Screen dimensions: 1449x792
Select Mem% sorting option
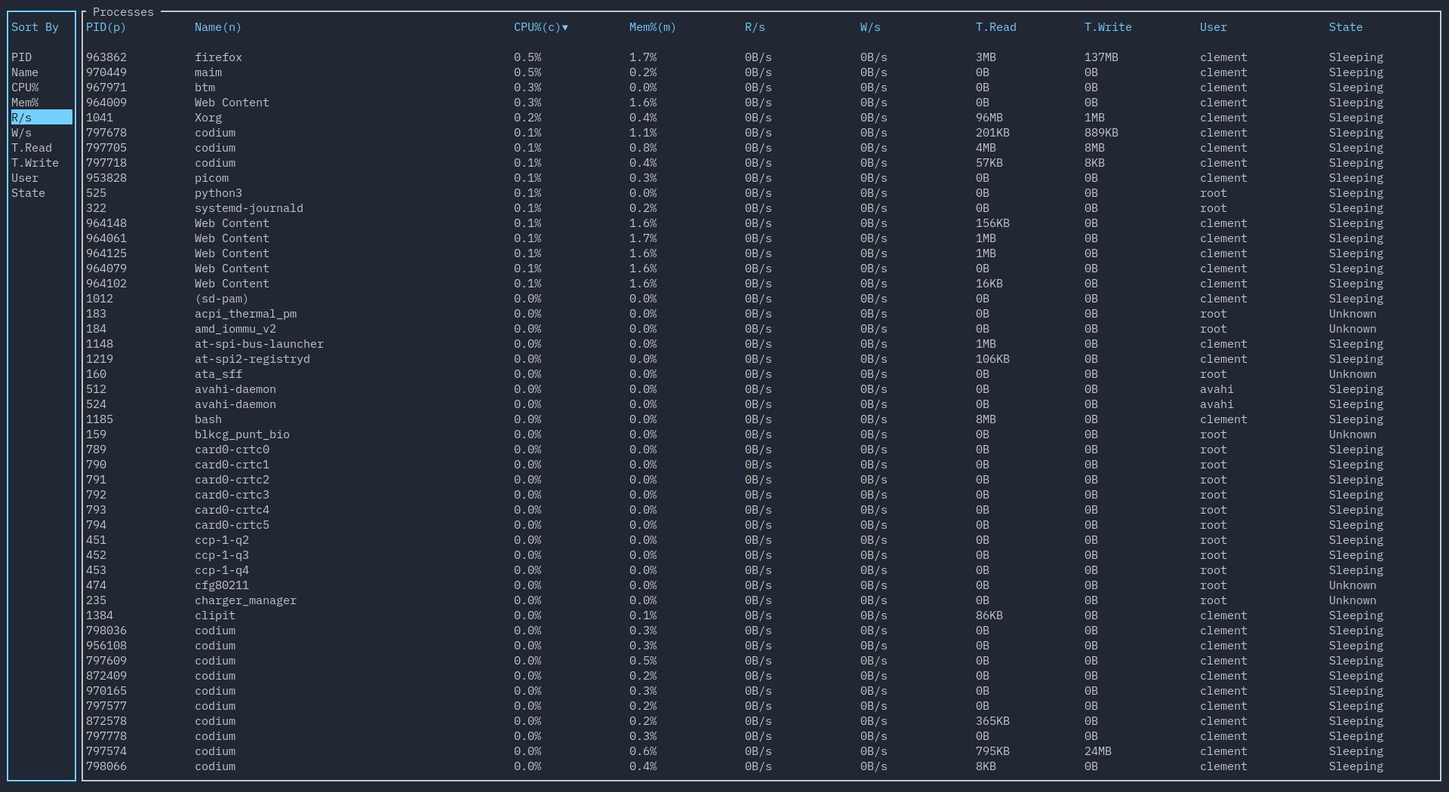[25, 103]
